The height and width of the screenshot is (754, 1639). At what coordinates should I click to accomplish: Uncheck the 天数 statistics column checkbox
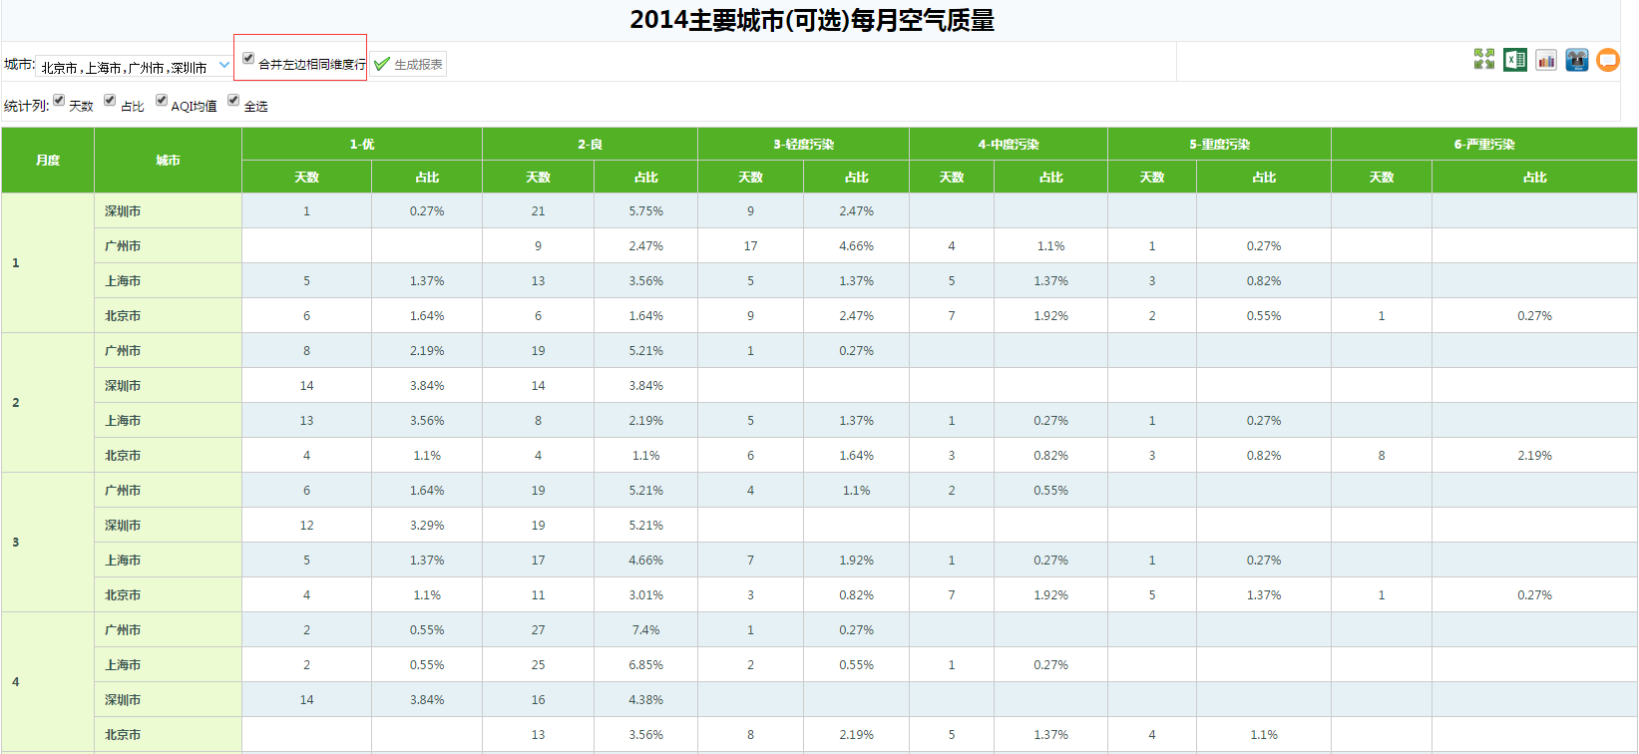pyautogui.click(x=59, y=100)
